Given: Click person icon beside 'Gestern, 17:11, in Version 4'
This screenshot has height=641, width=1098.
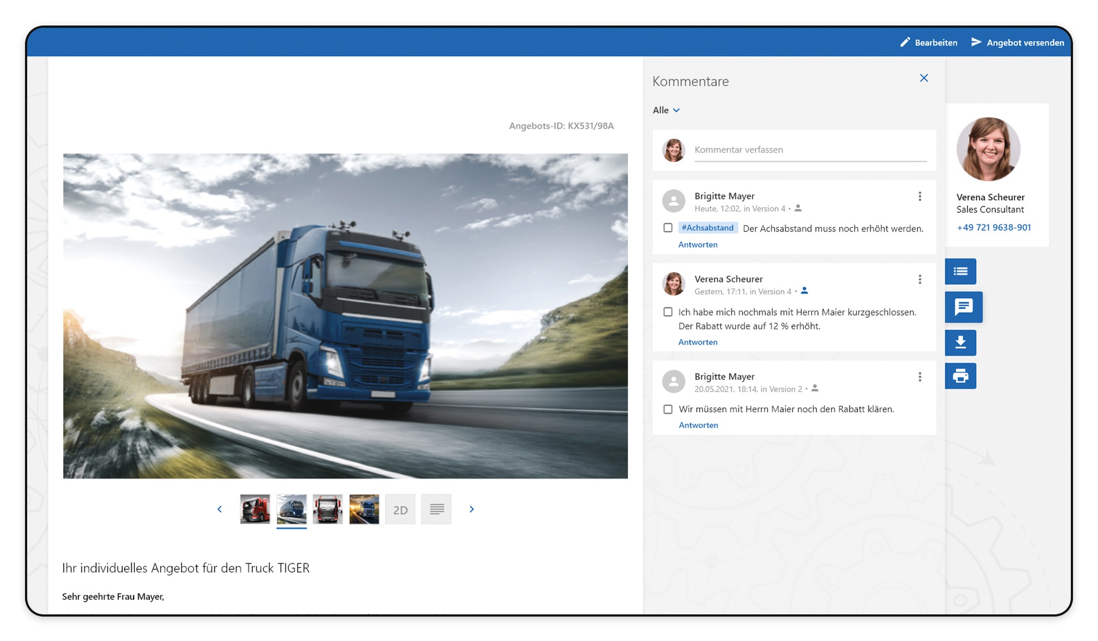Looking at the screenshot, I should (x=804, y=291).
